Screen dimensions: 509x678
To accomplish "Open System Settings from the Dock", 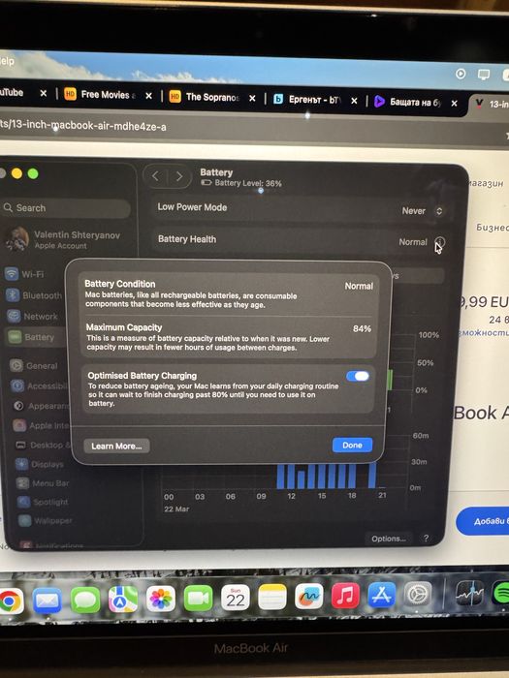I will [x=418, y=594].
